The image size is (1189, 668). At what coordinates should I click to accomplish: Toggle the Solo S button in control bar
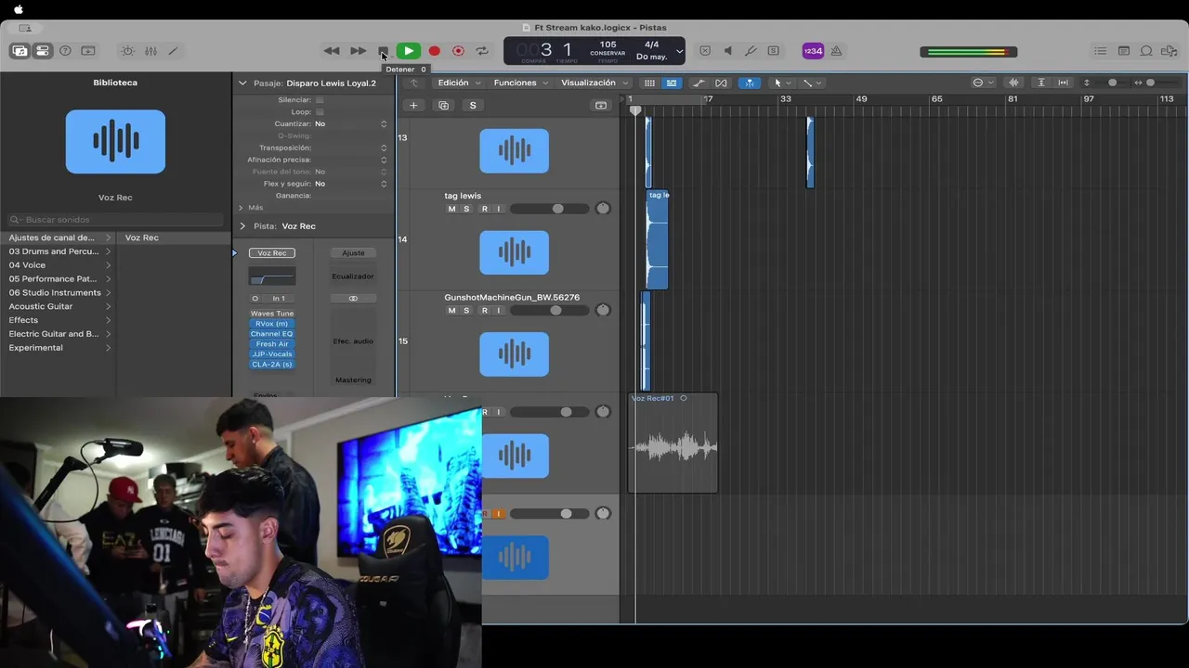tap(773, 51)
